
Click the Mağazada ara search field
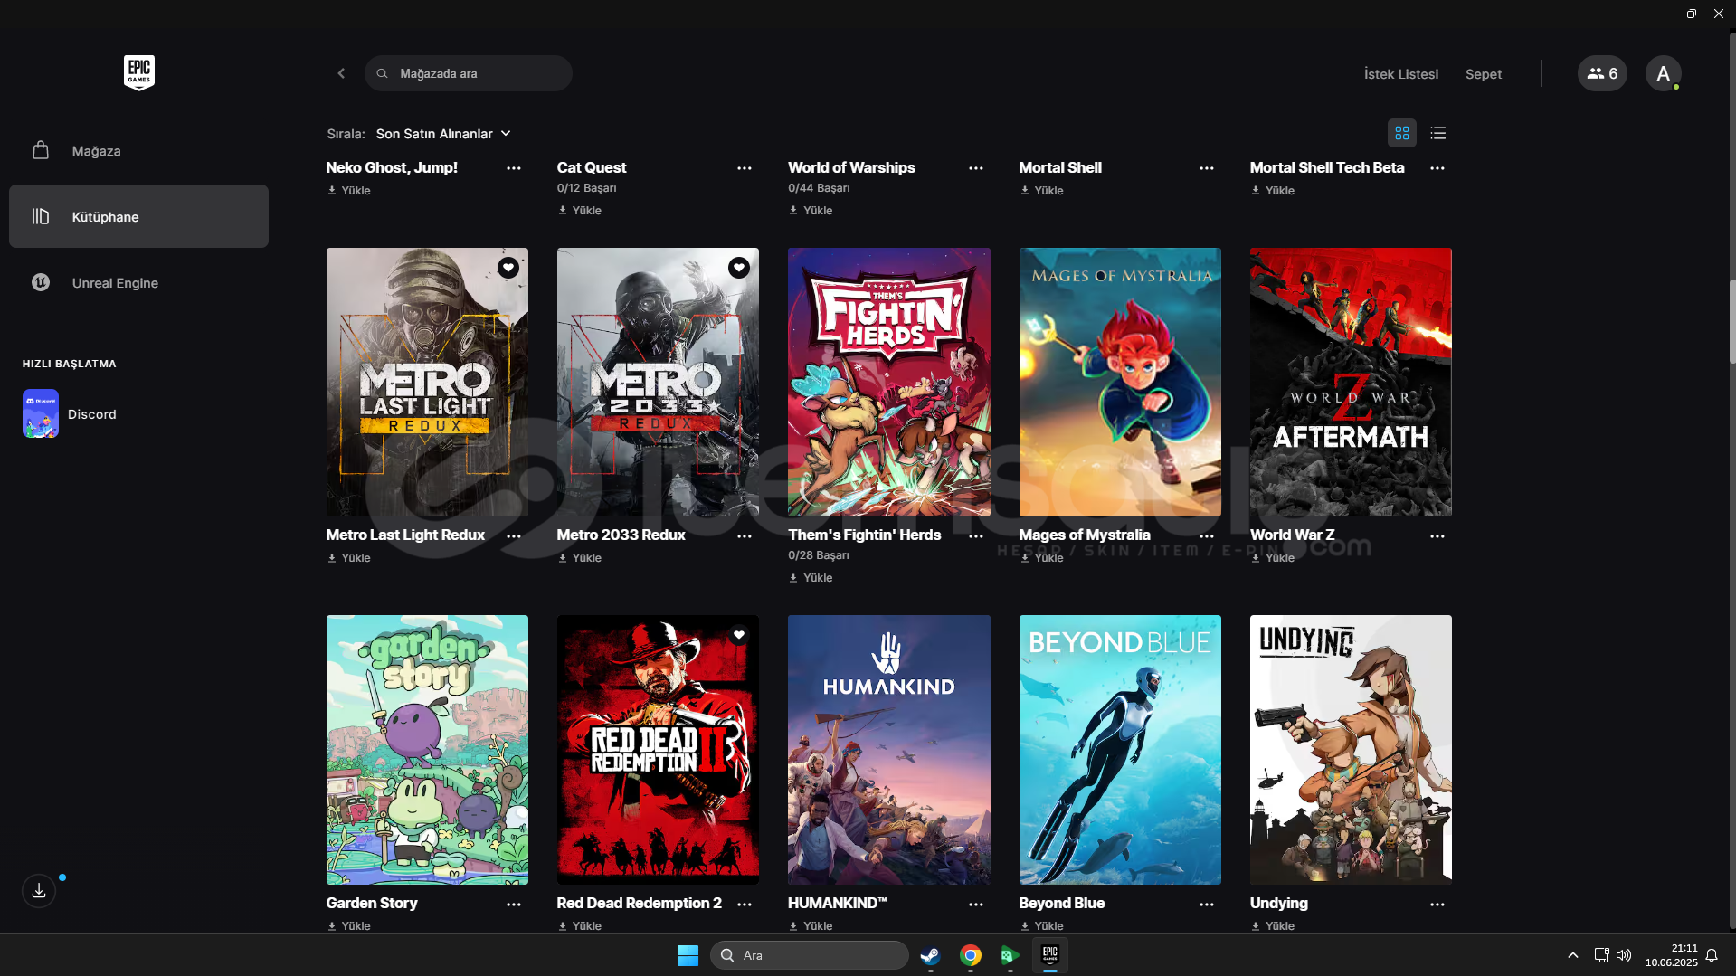[469, 73]
